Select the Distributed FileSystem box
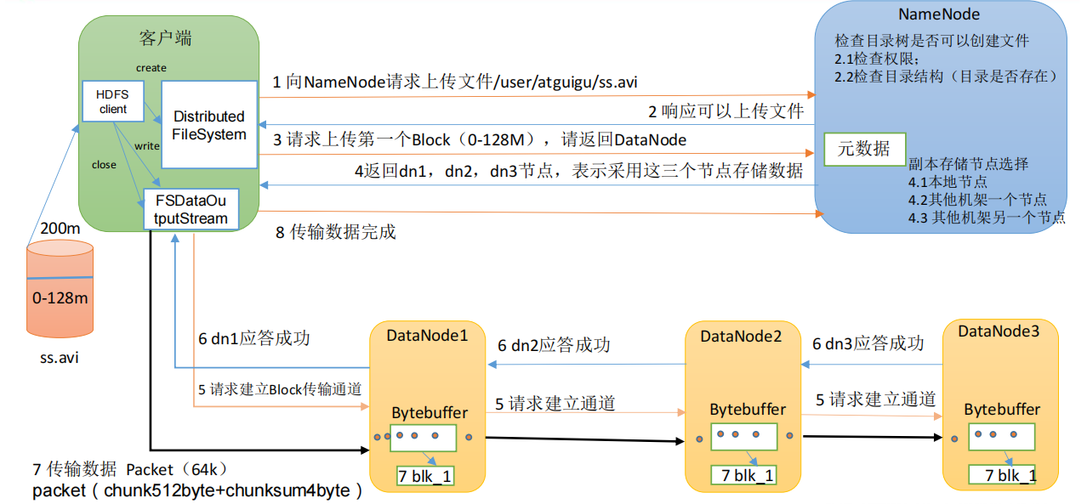 click(209, 125)
